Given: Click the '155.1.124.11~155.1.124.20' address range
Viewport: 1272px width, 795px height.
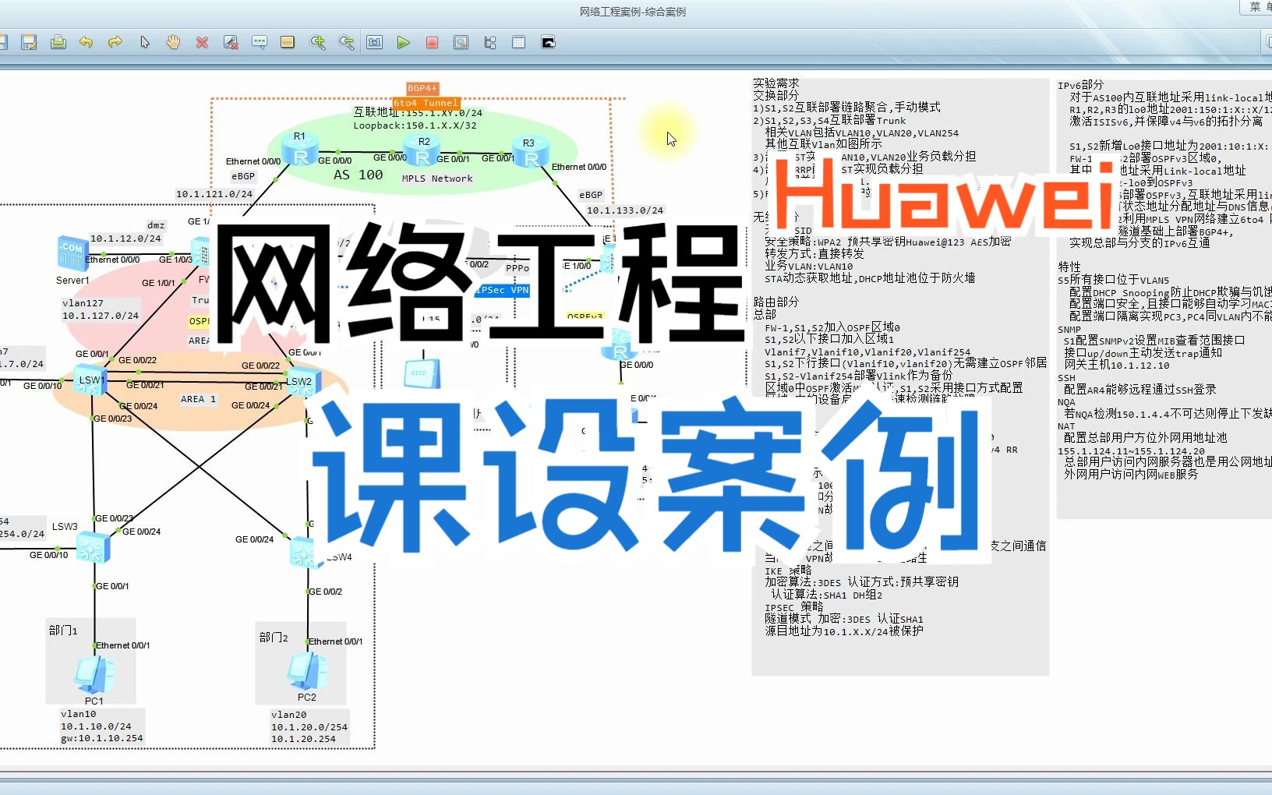Looking at the screenshot, I should (1131, 451).
